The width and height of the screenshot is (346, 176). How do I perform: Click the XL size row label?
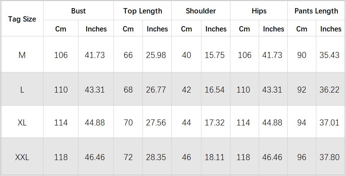(22, 123)
